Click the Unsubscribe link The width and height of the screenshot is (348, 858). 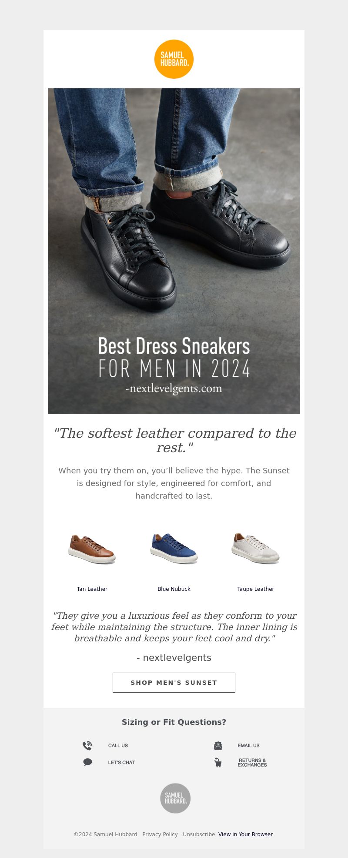pos(199,835)
